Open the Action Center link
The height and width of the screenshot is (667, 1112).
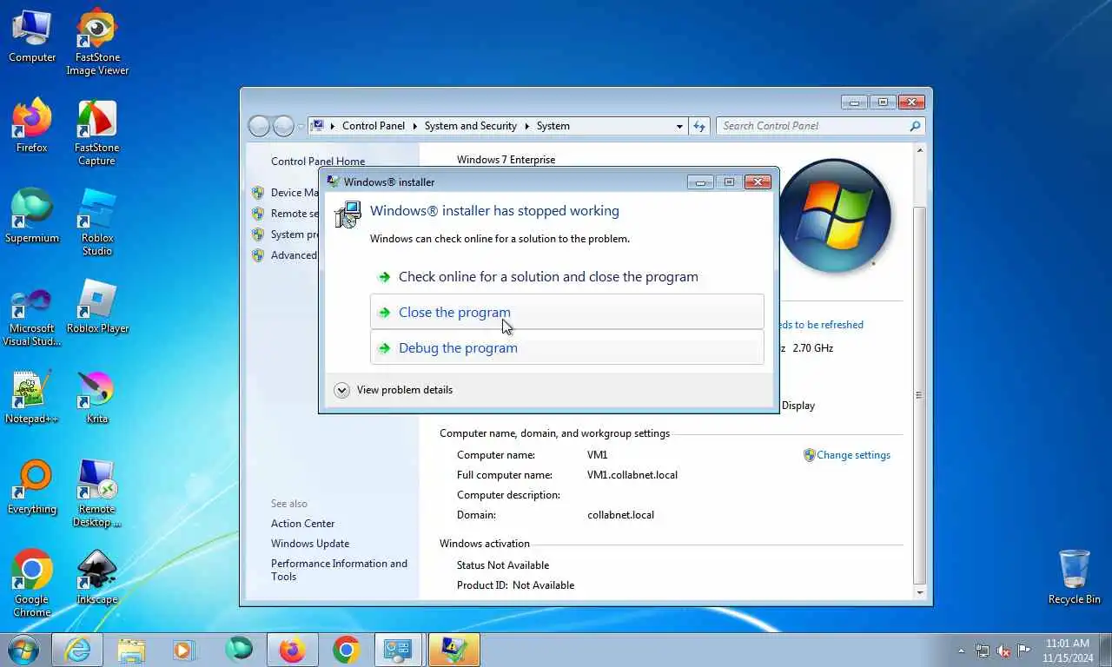pos(302,524)
